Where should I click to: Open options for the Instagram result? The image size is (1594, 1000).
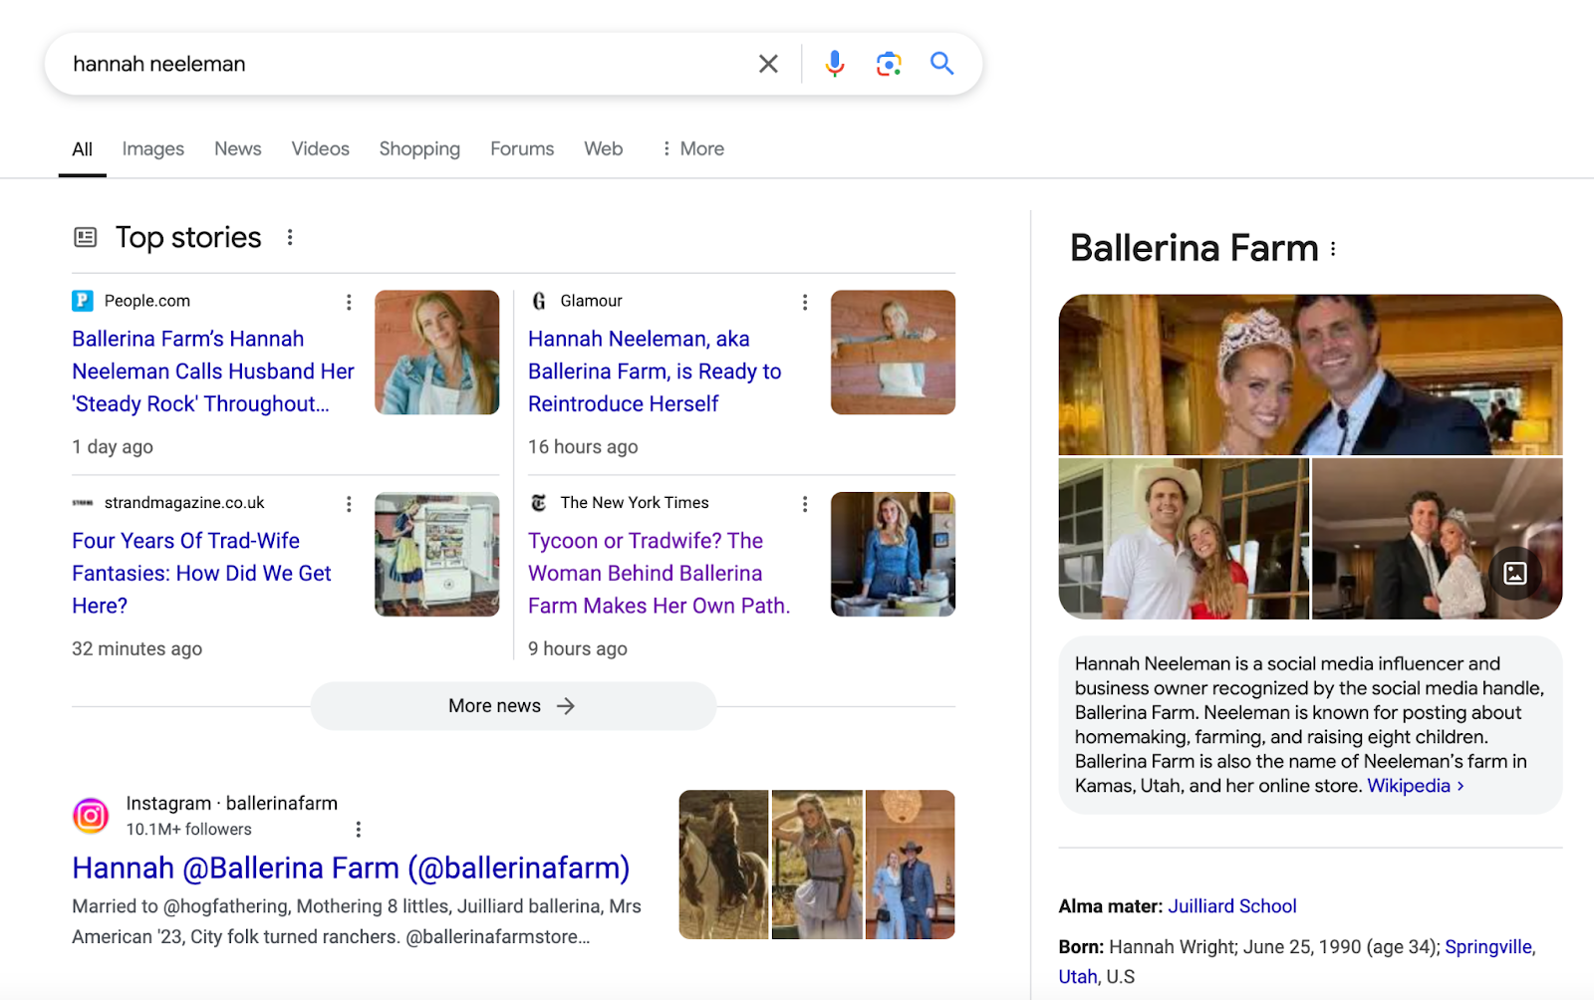359,829
